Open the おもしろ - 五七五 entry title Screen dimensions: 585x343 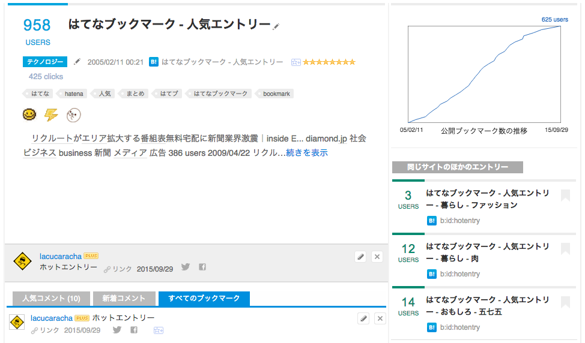coord(488,306)
